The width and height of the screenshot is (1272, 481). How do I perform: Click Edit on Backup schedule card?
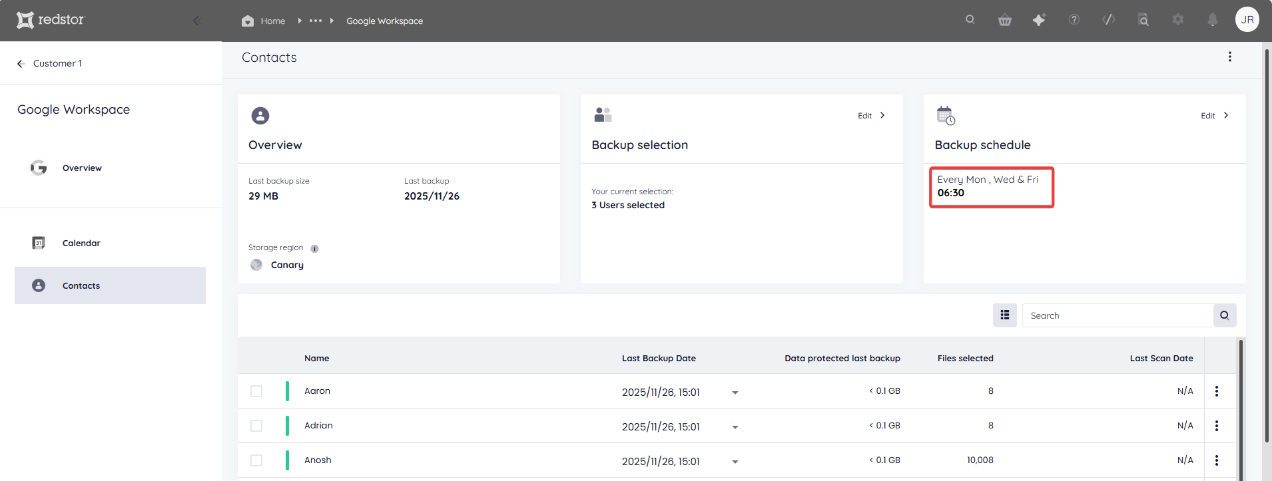1208,116
